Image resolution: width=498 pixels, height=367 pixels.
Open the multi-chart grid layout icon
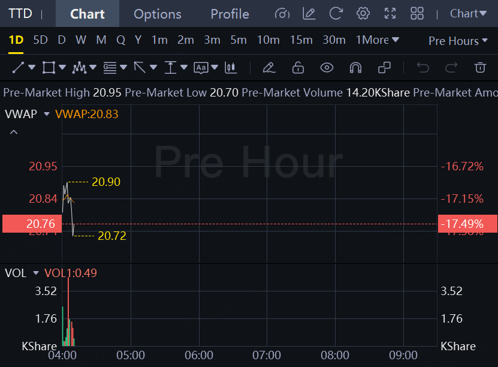tap(417, 14)
